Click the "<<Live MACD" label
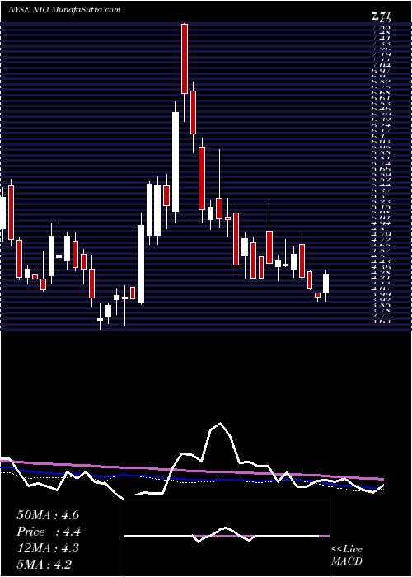This screenshot has height=577, width=412. [347, 556]
